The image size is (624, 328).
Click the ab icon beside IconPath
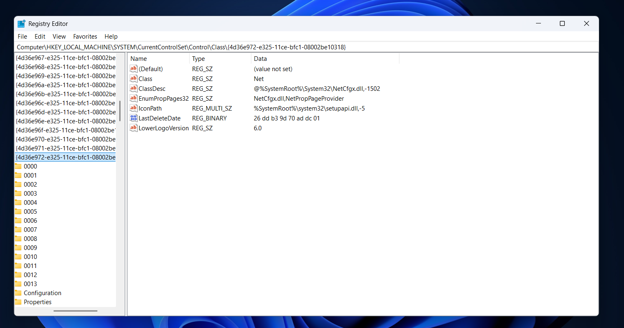tap(133, 108)
